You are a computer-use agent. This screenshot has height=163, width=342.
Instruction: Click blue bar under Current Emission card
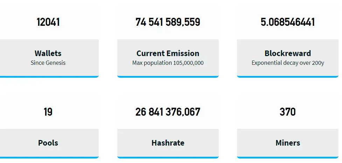(168, 76)
